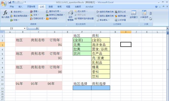Open the 名称管理器
Image resolution: width=169 pixels, height=101 pixels.
[x=70, y=16]
